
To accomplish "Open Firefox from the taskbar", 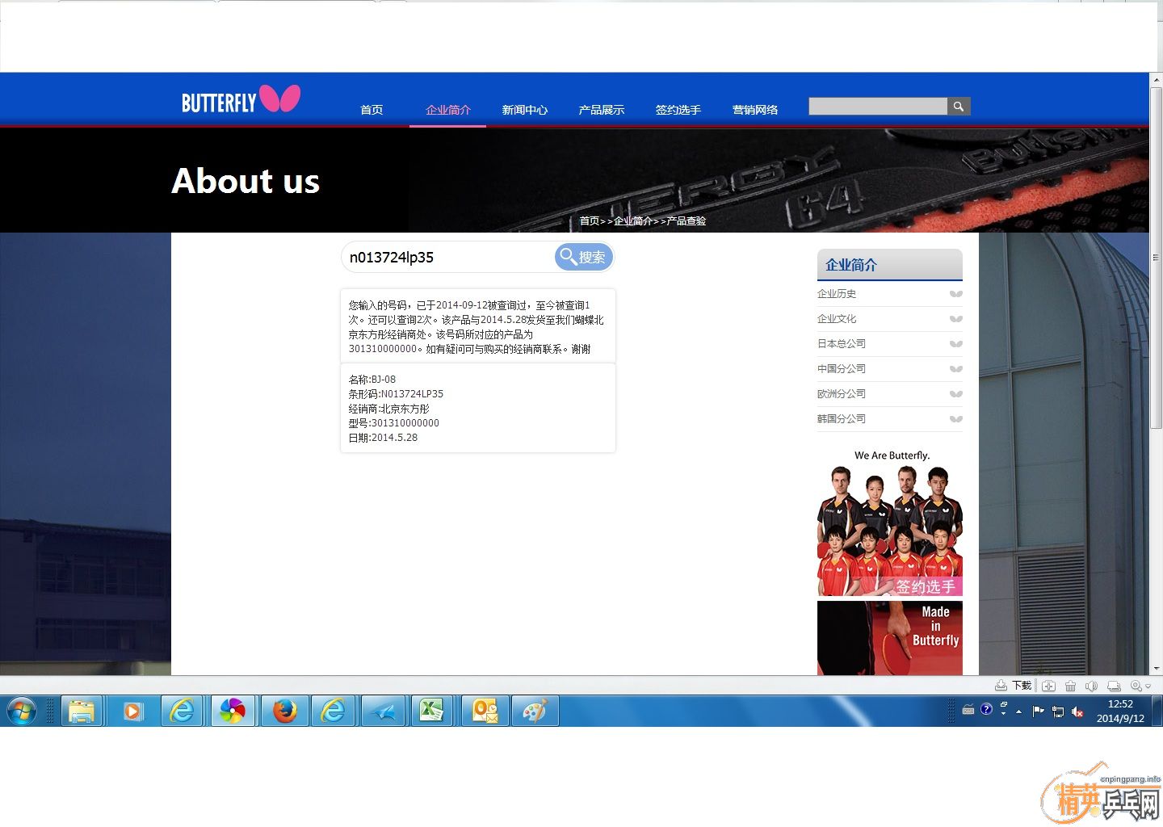I will pos(284,712).
